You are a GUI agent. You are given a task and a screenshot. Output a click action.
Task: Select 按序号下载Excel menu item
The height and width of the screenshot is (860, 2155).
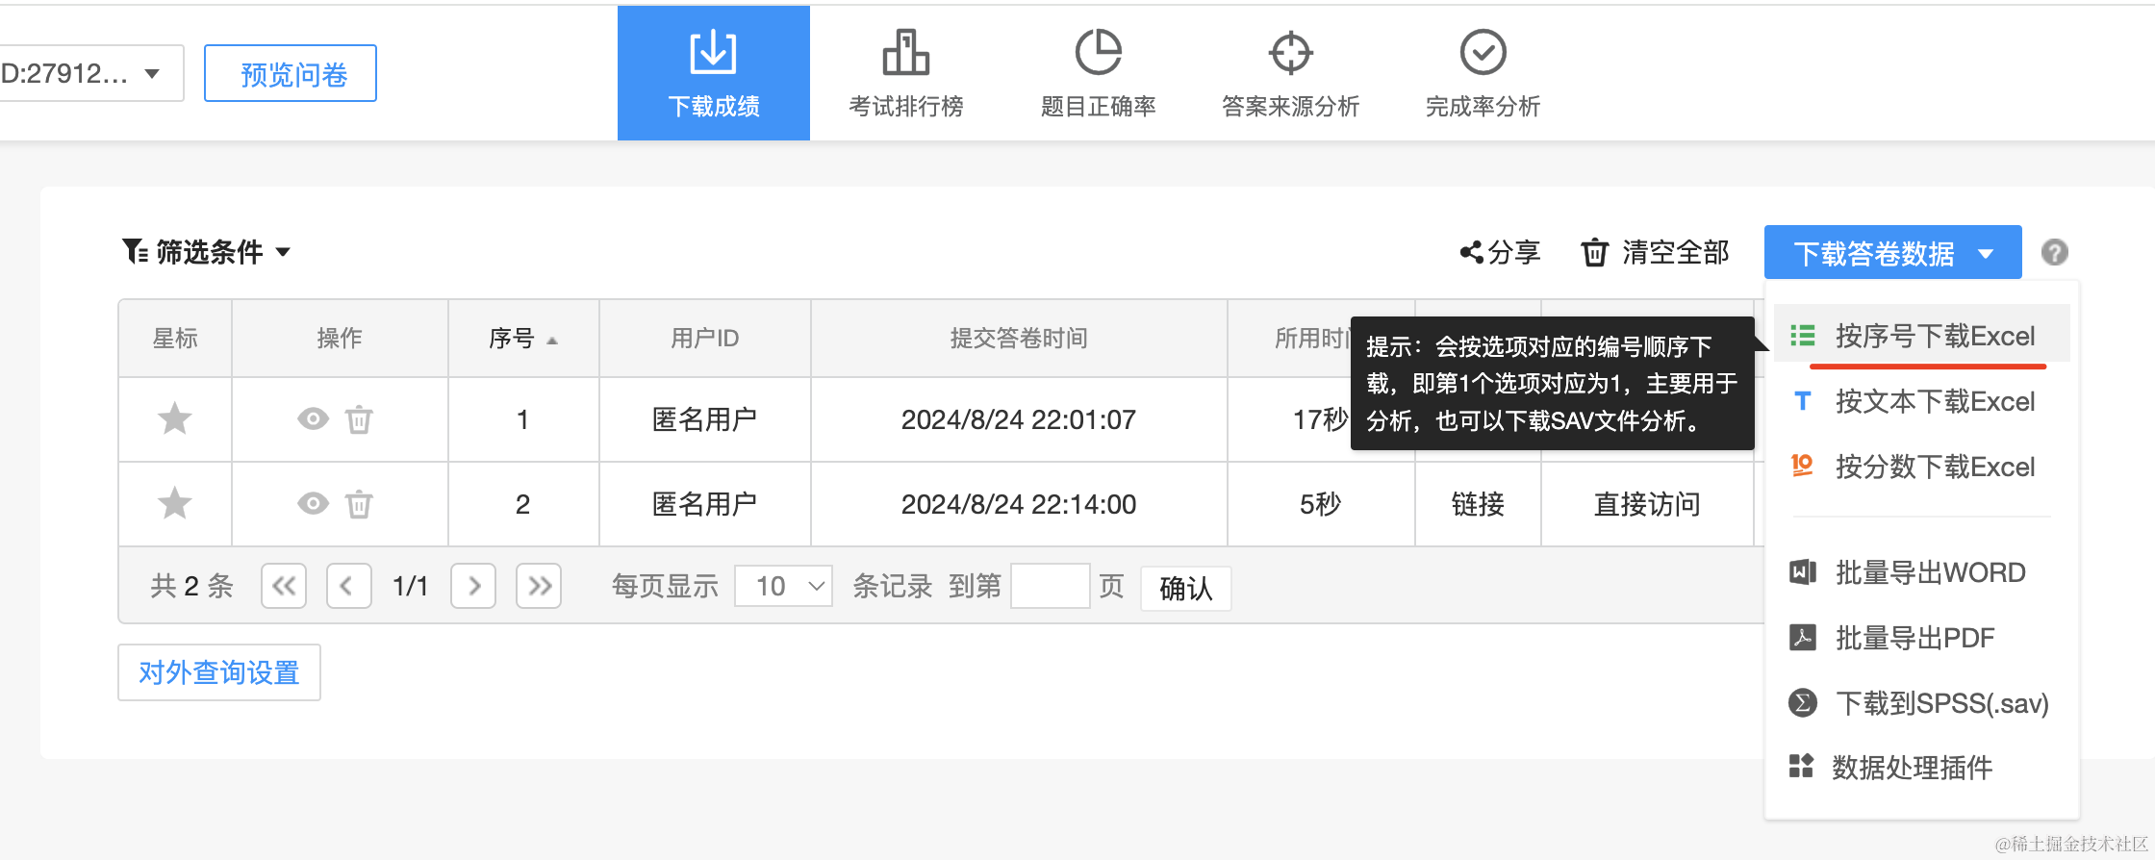(x=1921, y=336)
